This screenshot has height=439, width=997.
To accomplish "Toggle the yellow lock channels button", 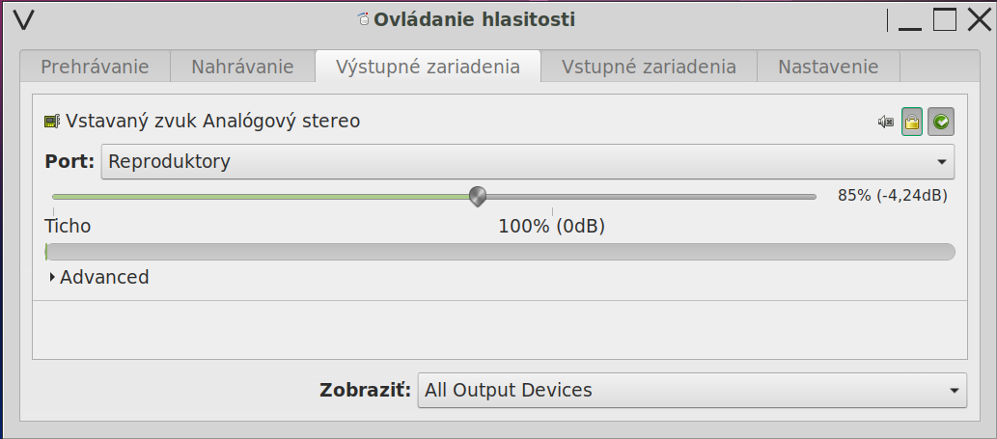I will [912, 122].
